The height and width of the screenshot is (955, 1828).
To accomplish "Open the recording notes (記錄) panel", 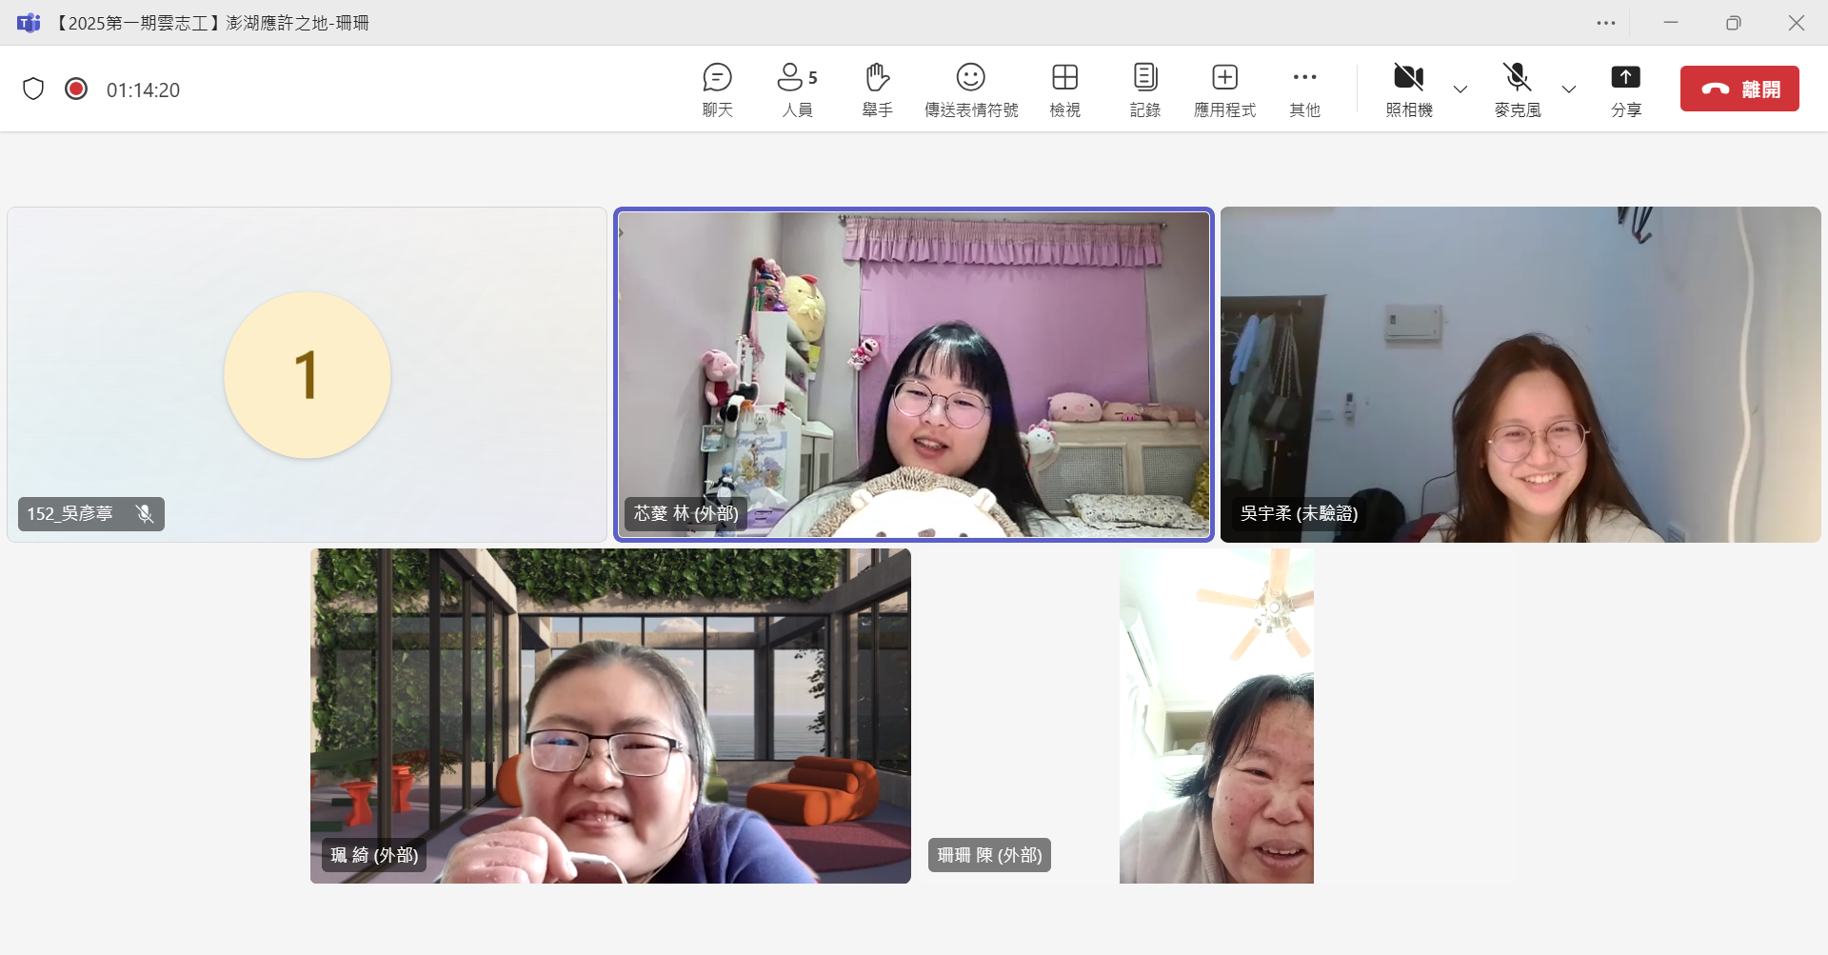I will 1144,89.
